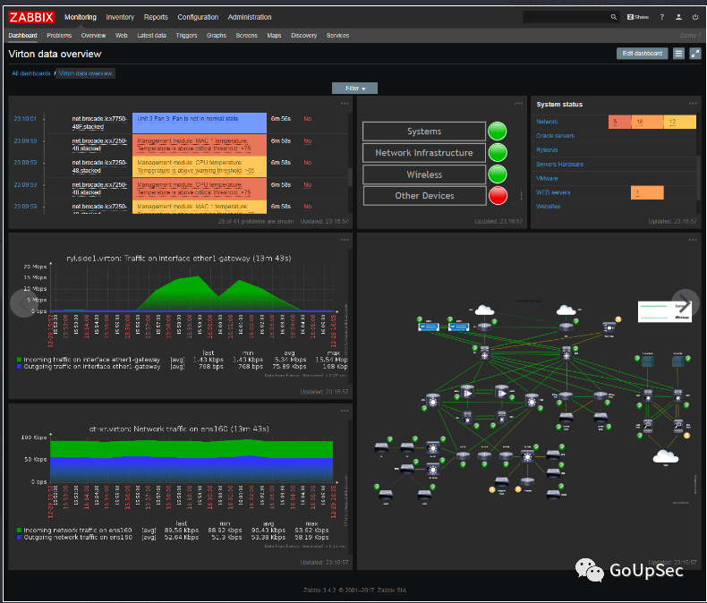
Task: Switch to the Web tab
Action: (x=122, y=36)
